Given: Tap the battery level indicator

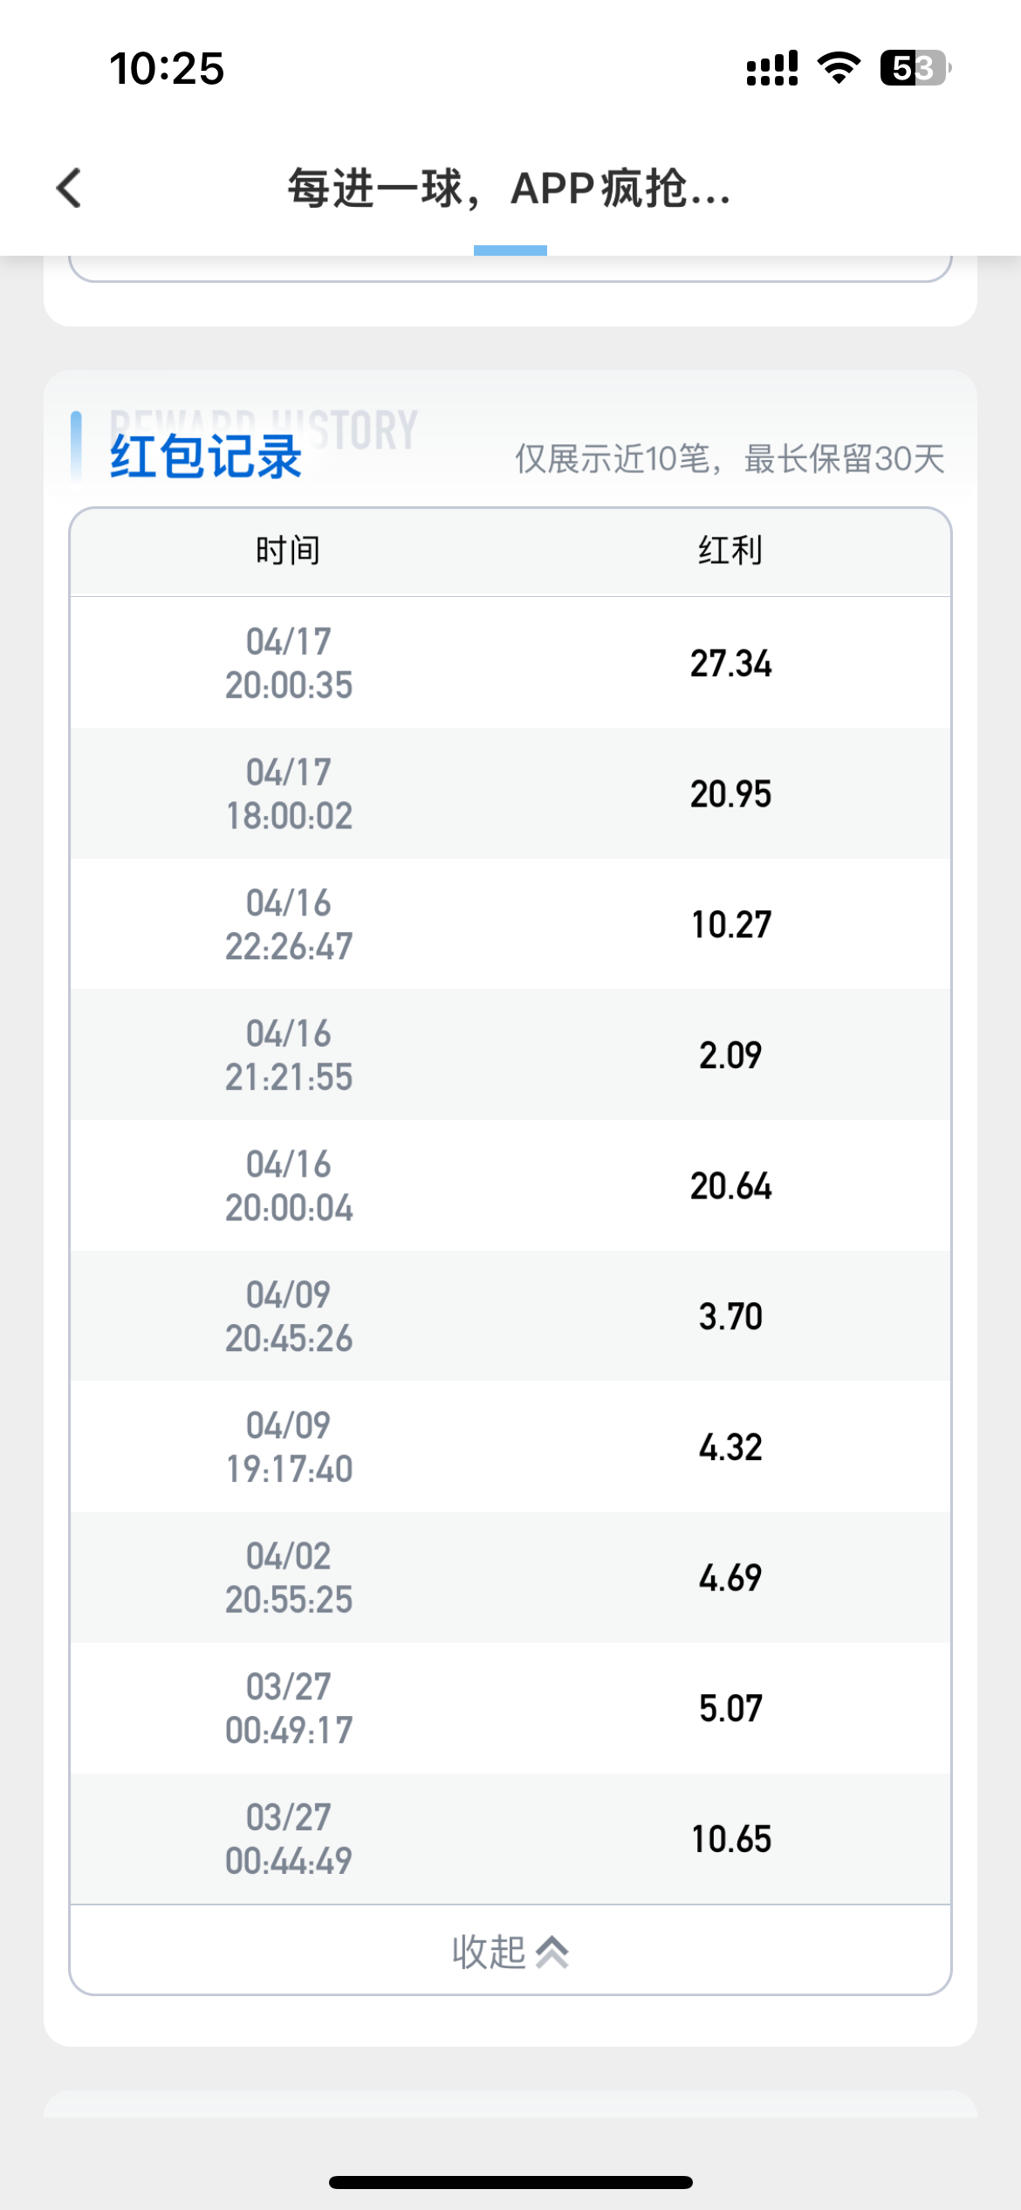Looking at the screenshot, I should 915,68.
